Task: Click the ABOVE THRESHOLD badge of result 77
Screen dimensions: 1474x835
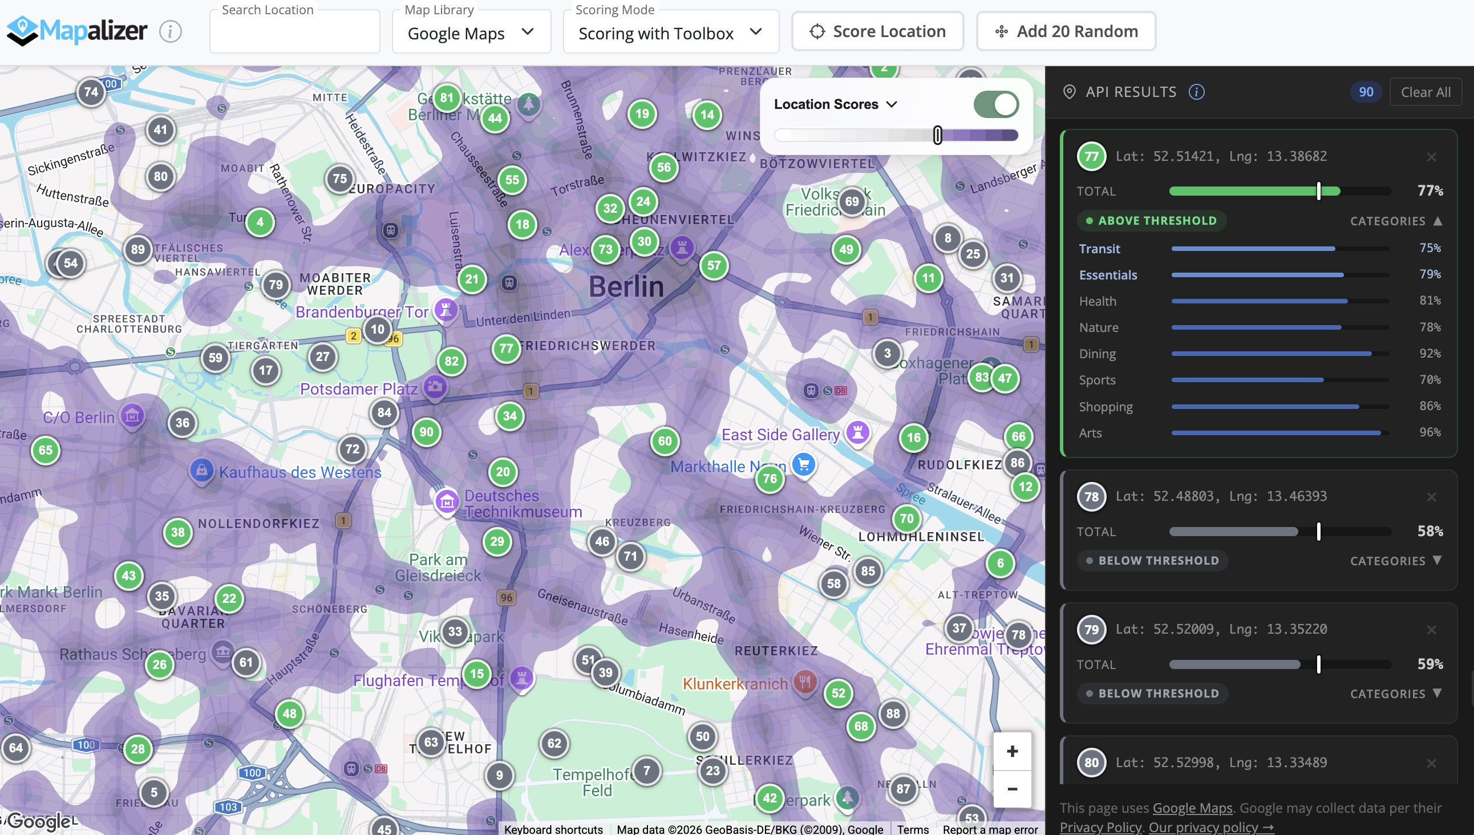Action: [1152, 221]
